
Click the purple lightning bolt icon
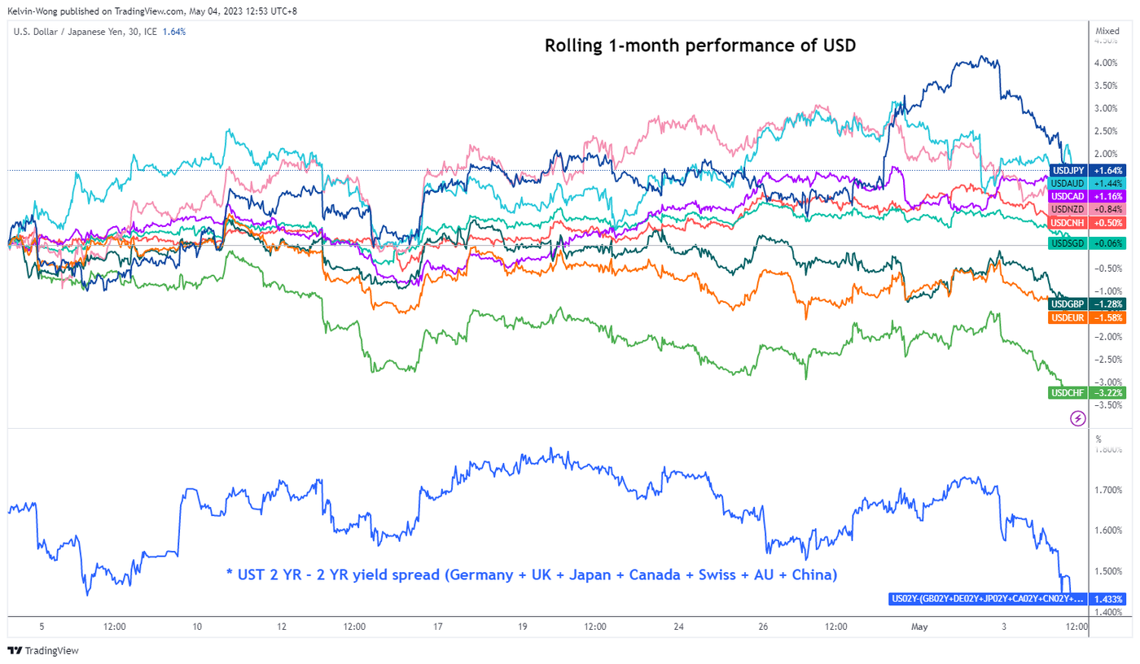click(1077, 418)
